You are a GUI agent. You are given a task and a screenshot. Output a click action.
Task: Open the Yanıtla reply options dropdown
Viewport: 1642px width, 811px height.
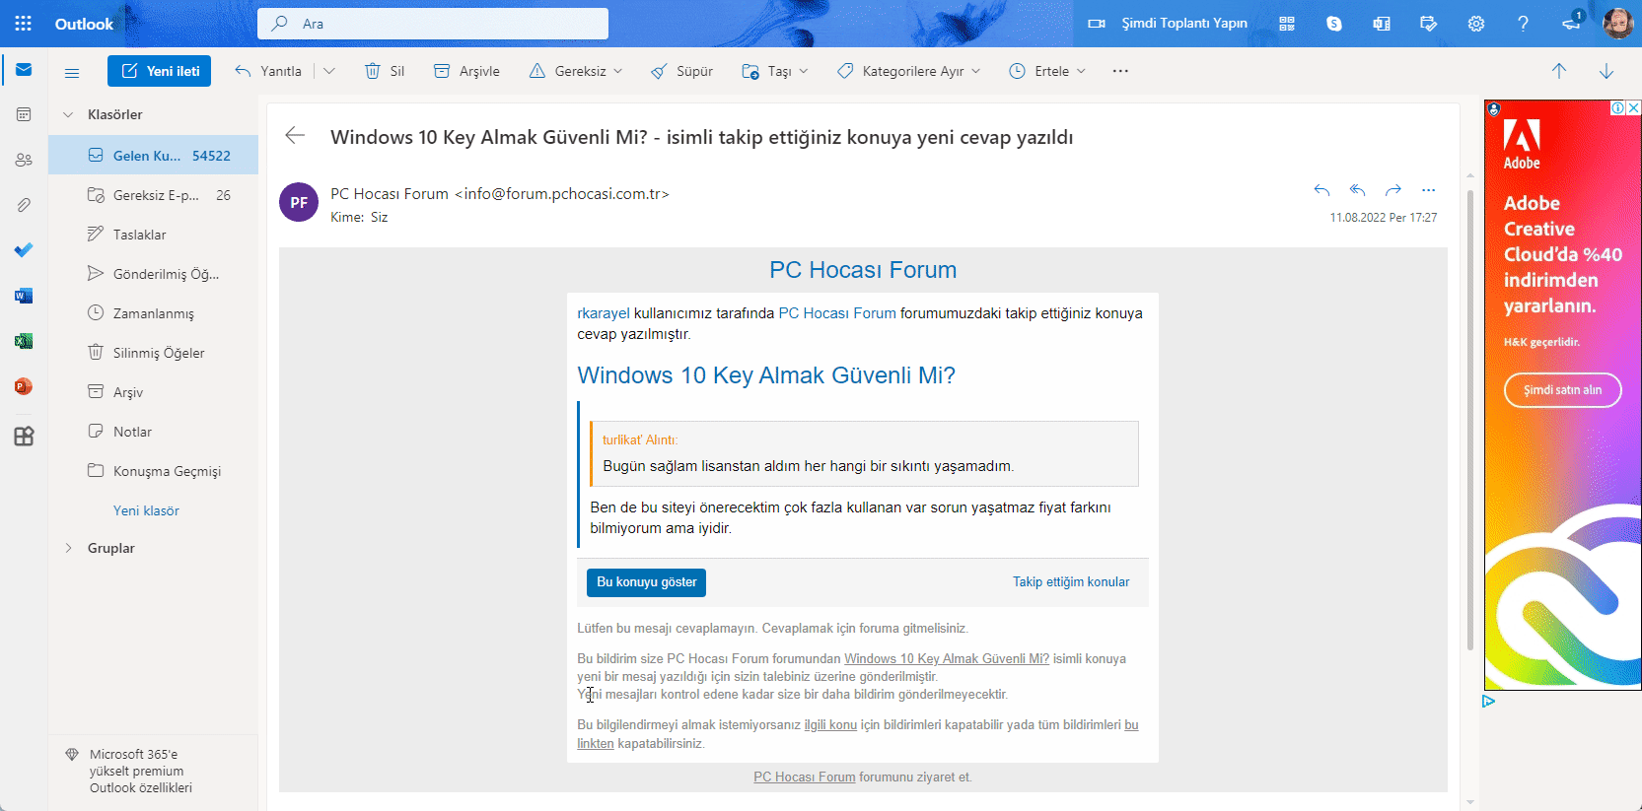tap(329, 71)
